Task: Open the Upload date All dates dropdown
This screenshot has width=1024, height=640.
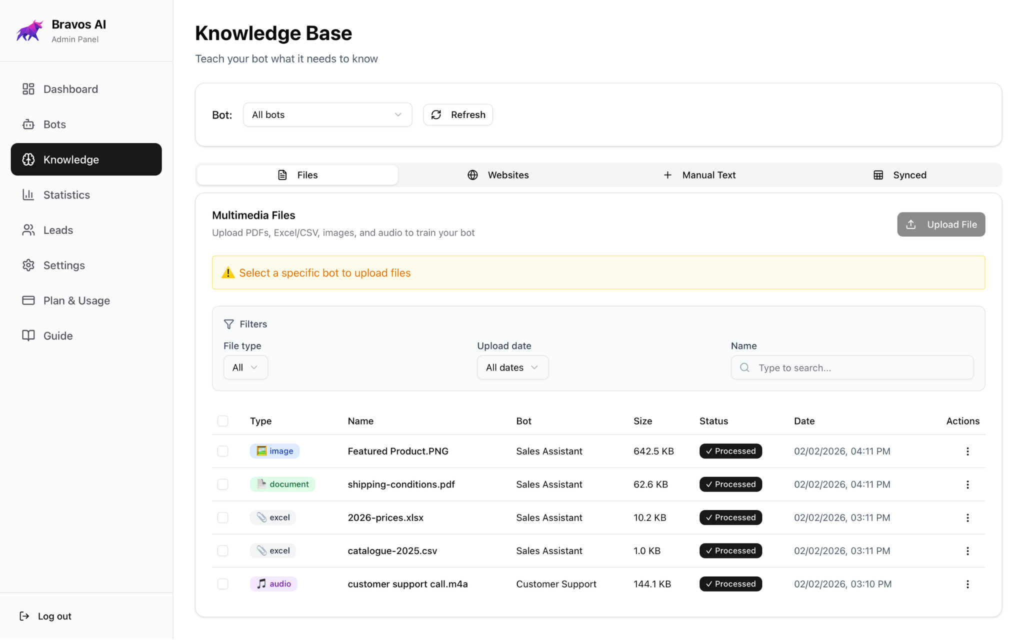Action: [512, 367]
